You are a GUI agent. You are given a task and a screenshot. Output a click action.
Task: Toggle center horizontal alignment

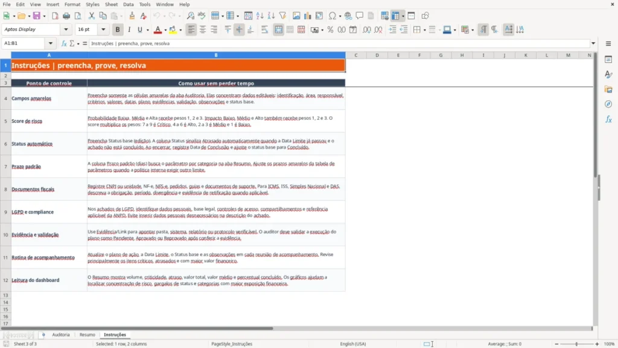pos(203,30)
